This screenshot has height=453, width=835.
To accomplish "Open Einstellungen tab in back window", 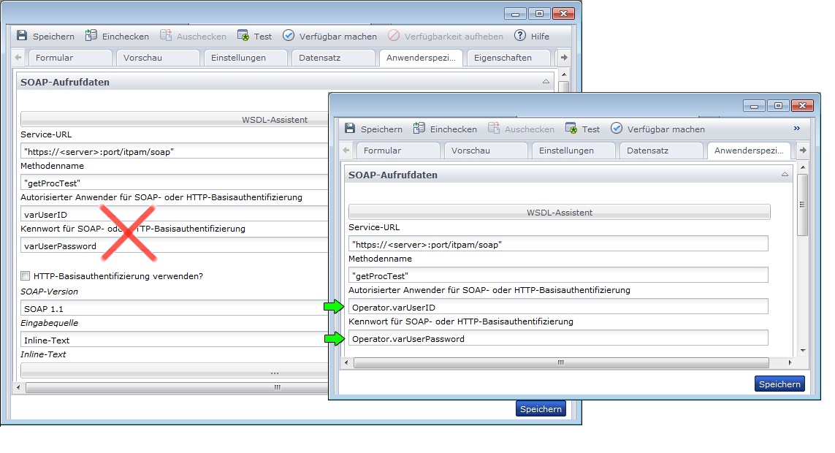I will coord(246,58).
